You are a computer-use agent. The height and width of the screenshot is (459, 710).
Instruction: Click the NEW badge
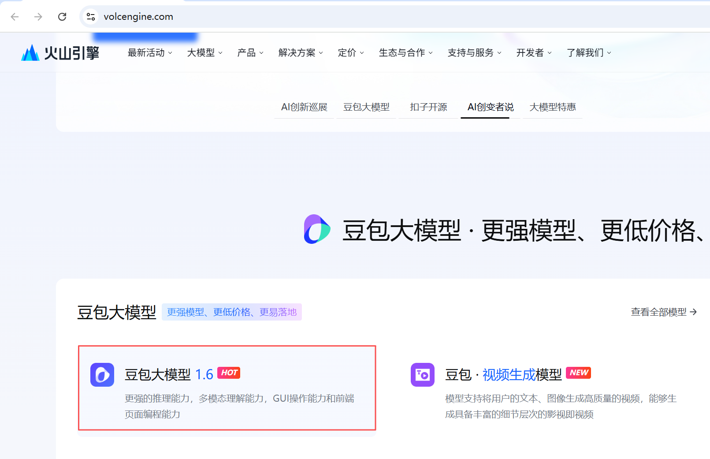578,373
